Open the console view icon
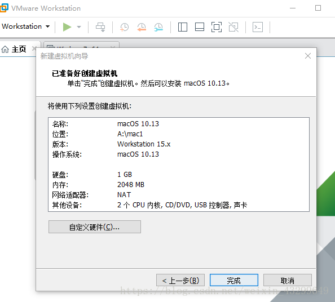The image size is (335, 302). 258,27
